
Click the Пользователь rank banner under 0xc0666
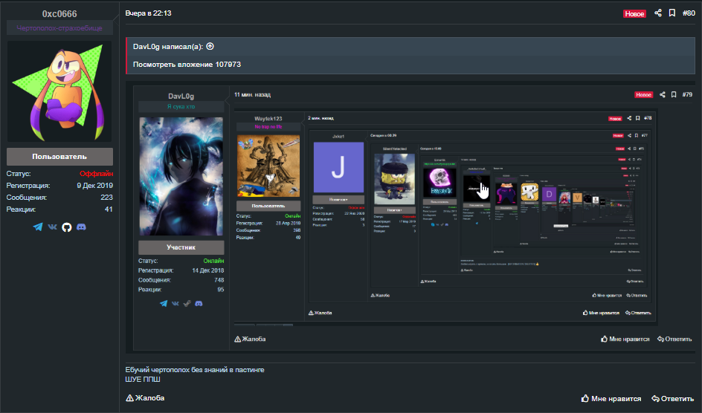coord(59,157)
